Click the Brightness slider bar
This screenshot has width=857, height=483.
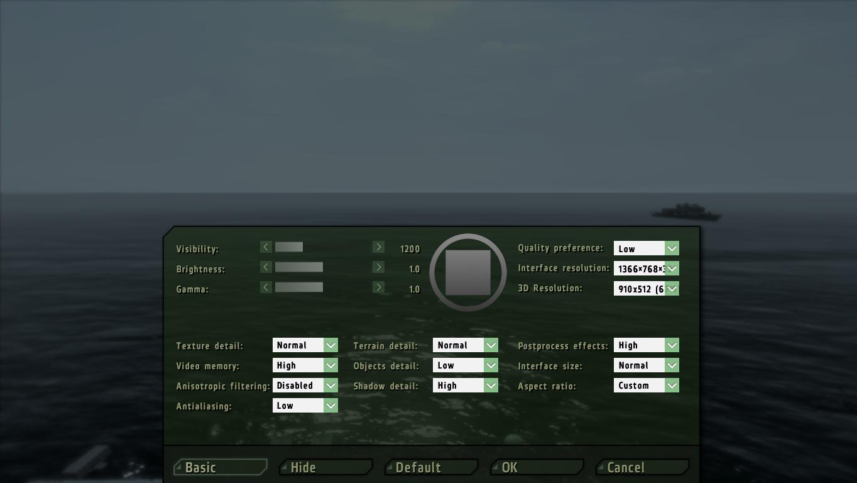click(322, 267)
